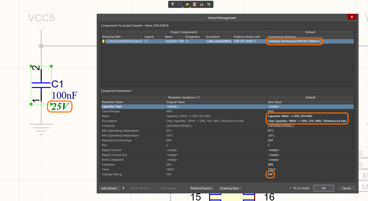The width and height of the screenshot is (368, 201).
Task: Click the orange choose alternate part icon
Action: tap(187, 4)
